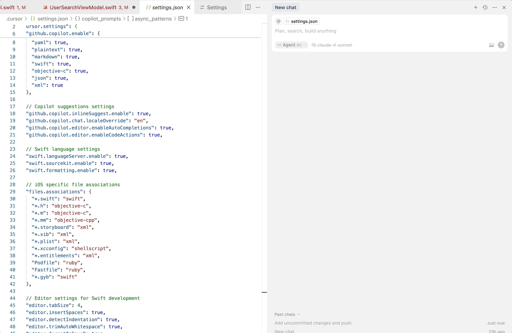The height and width of the screenshot is (333, 512).
Task: Click the "Podfile": "ruby" line
Action: [57, 263]
